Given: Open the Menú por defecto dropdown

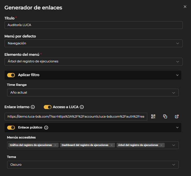Looking at the screenshot, I should point(93,43).
